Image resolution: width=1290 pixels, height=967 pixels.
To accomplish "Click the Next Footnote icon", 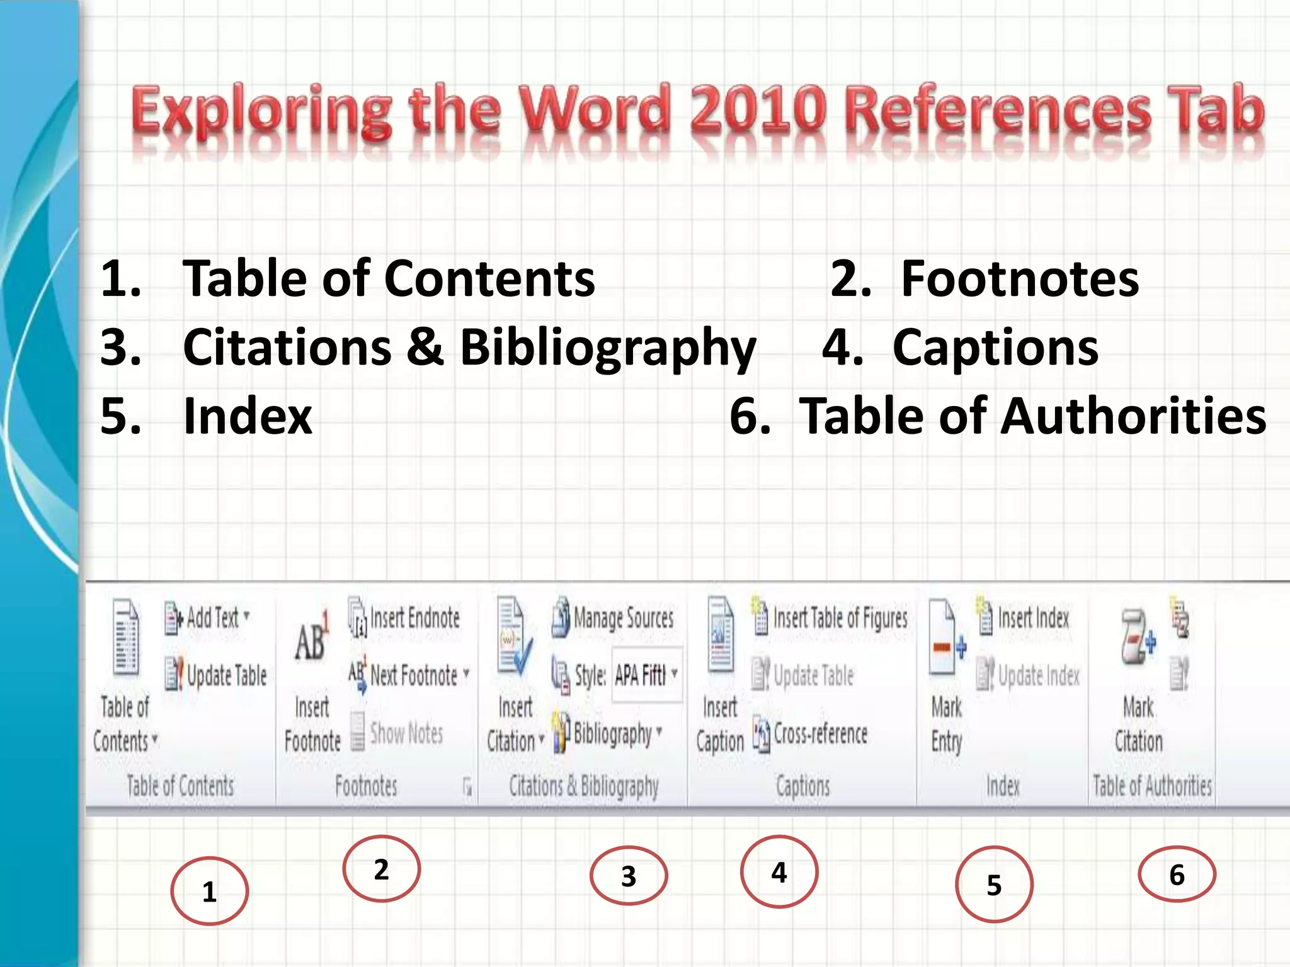I will tap(358, 675).
